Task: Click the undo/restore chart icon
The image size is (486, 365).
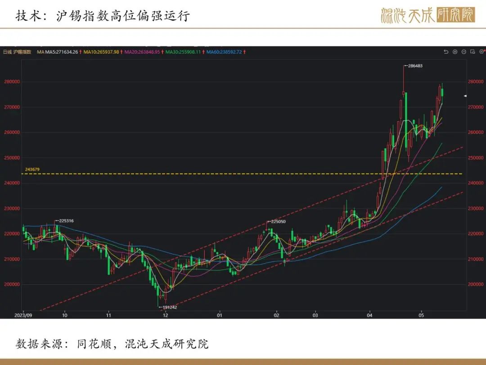Action: (446, 52)
